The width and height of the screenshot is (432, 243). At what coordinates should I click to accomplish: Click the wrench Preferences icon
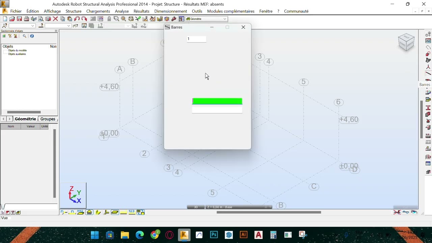click(174, 19)
